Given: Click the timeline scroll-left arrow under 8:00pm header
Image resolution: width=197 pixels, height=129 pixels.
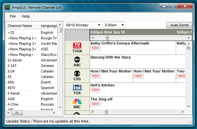Looking at the screenshot, I should (x=93, y=38).
